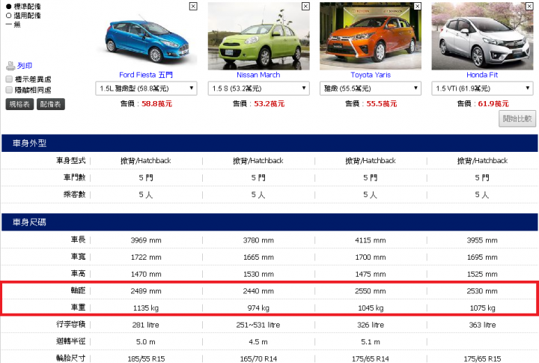Click the 2489 mm wheelbase value
The image size is (539, 363).
coord(146,291)
